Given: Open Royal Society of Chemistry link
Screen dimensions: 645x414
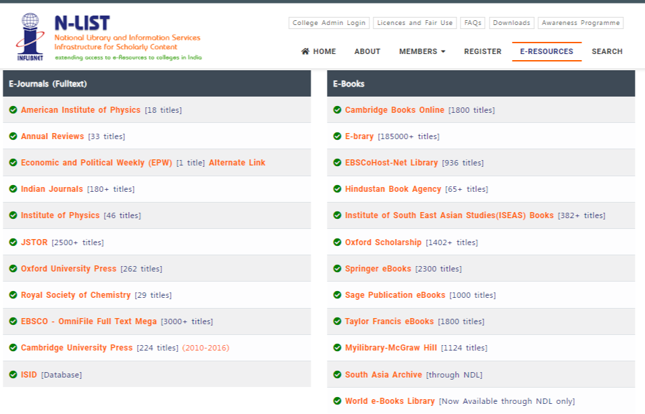Looking at the screenshot, I should click(x=76, y=295).
